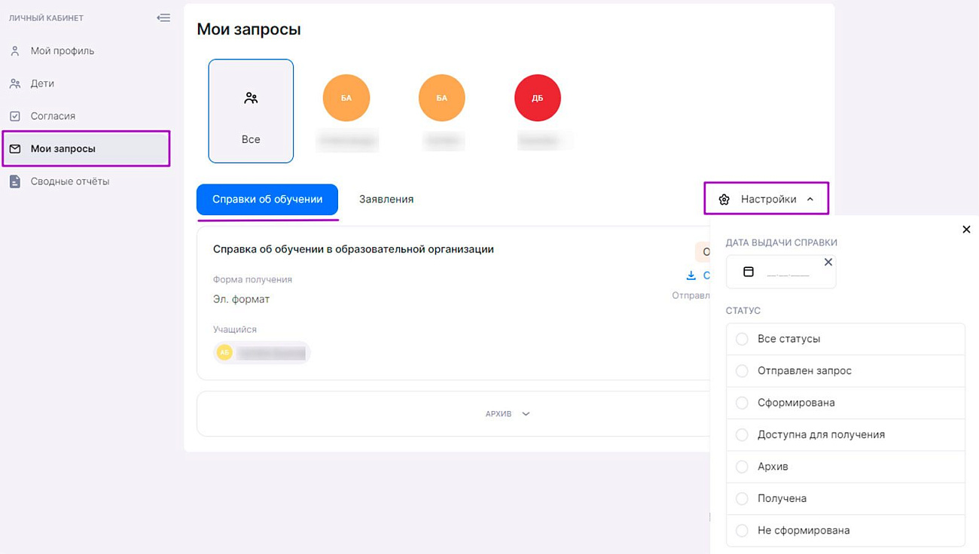This screenshot has width=979, height=554.
Task: Switch to the Заявления tab
Action: tap(386, 199)
